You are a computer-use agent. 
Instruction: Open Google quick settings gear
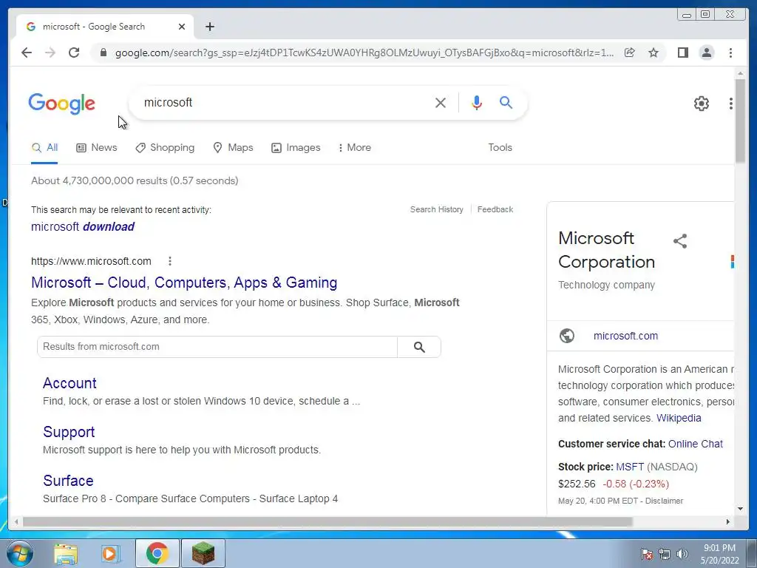tap(702, 104)
